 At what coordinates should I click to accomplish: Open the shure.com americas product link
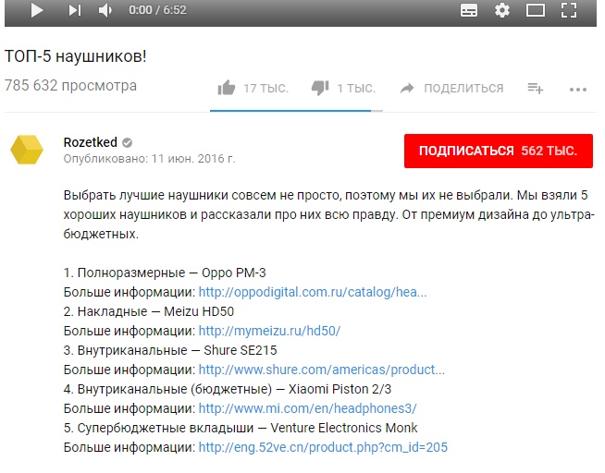tap(321, 370)
